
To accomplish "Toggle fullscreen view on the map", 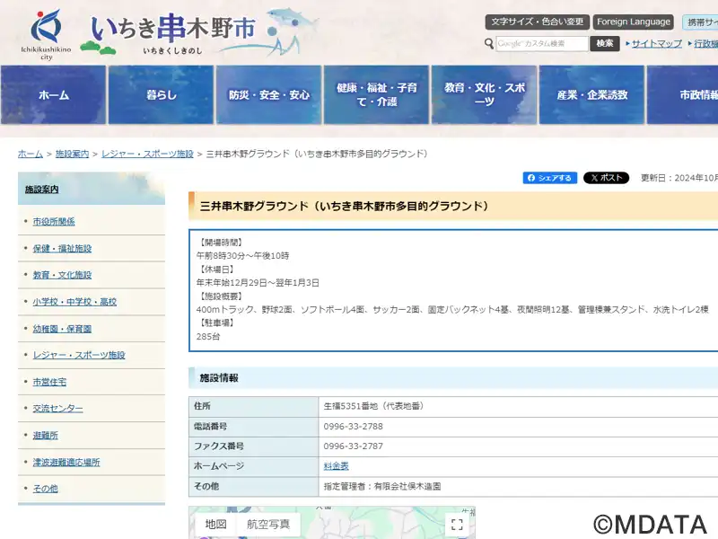I will 457,525.
